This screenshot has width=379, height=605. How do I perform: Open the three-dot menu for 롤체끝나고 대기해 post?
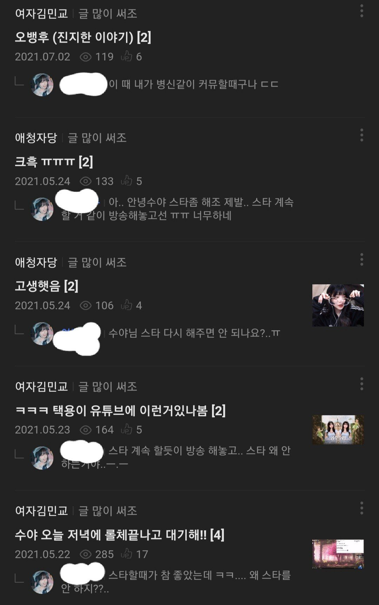tap(361, 508)
